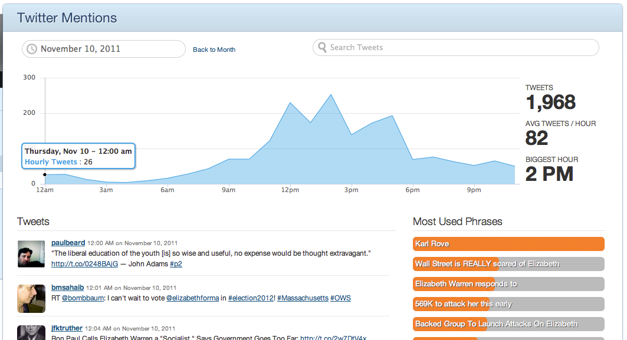Screen dimensions: 627x340
Task: Open jfktruther's profile picture
Action: click(x=31, y=332)
